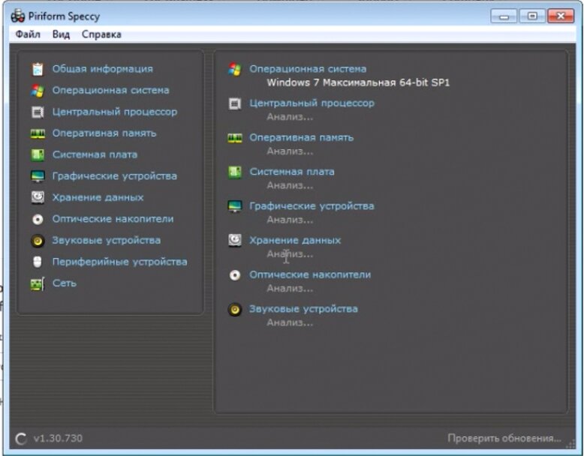Click mouse icon for Периферийные устройства
584x456 pixels.
tap(38, 262)
